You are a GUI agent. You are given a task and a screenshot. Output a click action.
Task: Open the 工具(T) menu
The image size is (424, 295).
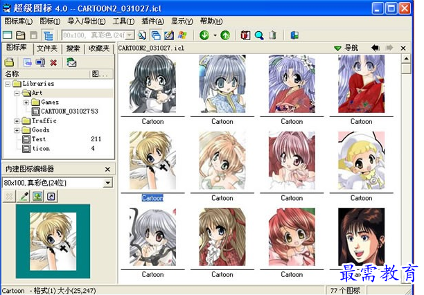coord(123,21)
